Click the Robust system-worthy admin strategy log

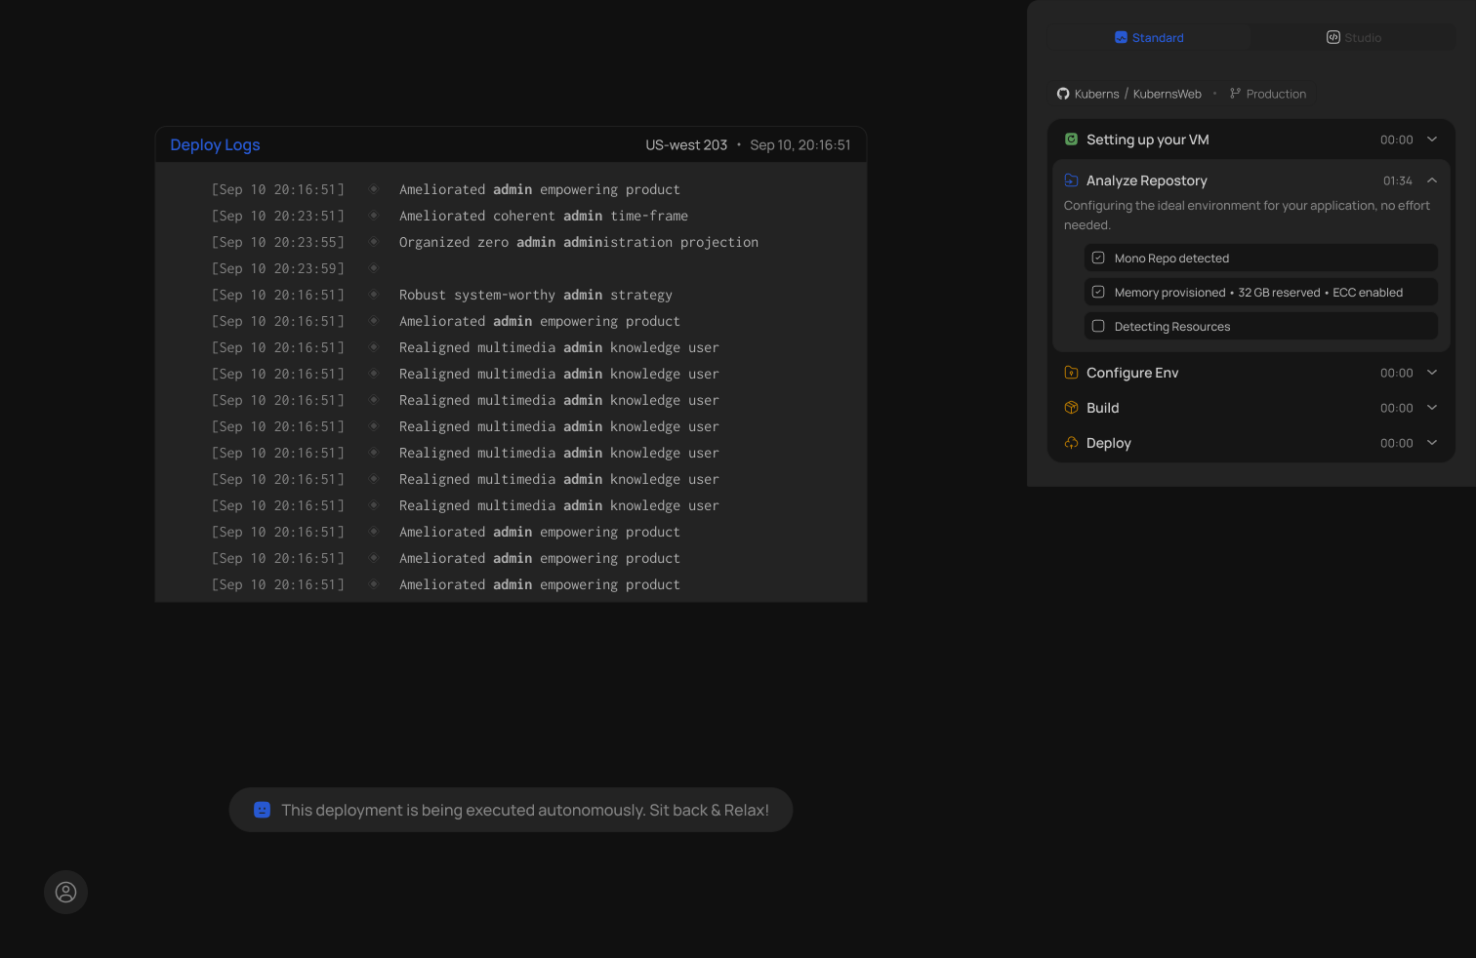(536, 295)
